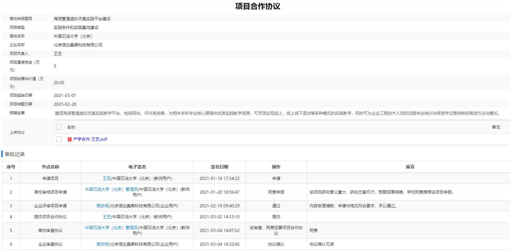The width and height of the screenshot is (510, 251).
Task: Open the 管理员 signature link in the 高校审查协议 row
Action: click(x=111, y=228)
